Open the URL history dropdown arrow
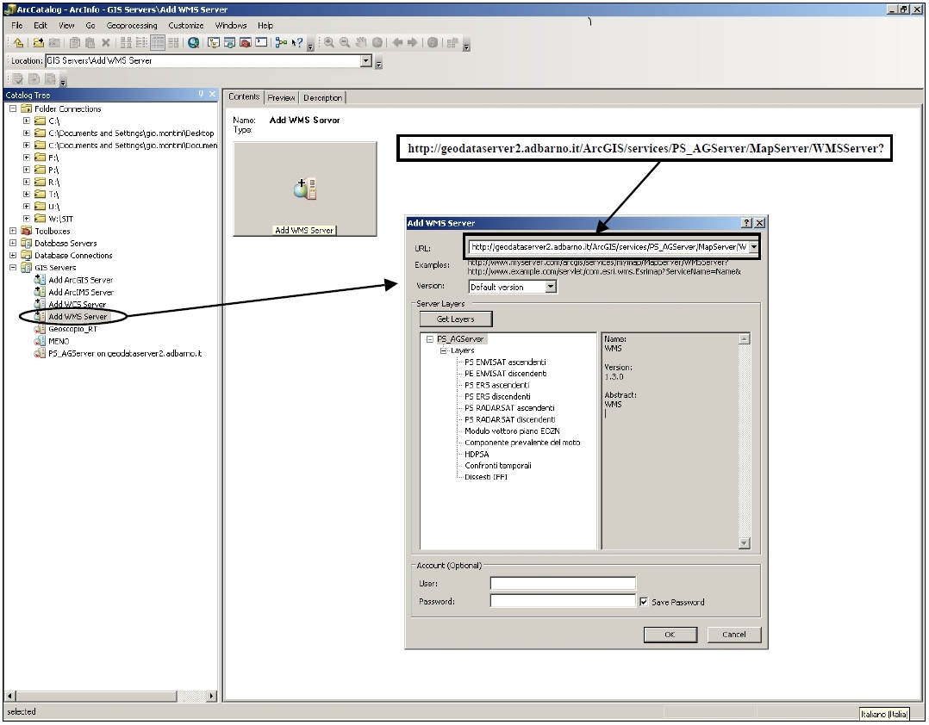 coord(753,247)
